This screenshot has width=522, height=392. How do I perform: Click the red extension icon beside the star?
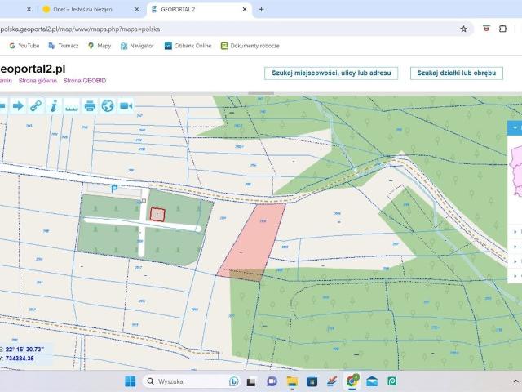(486, 29)
